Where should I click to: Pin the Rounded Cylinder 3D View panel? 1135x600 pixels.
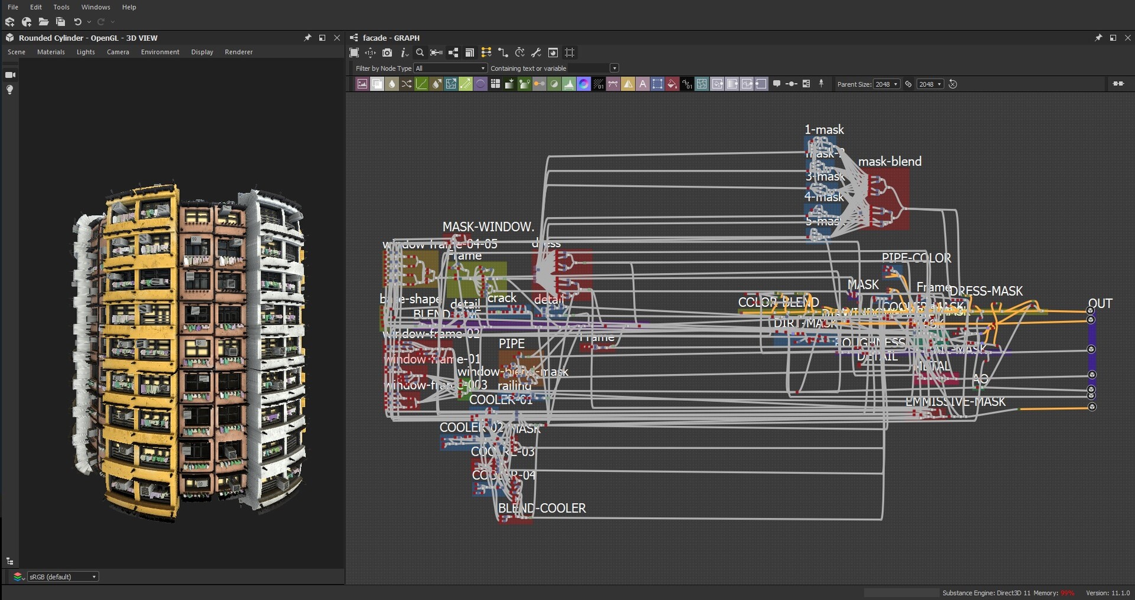coord(307,37)
